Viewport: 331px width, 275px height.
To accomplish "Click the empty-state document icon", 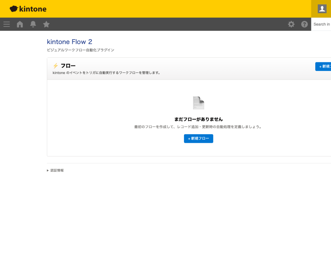I will (x=198, y=103).
